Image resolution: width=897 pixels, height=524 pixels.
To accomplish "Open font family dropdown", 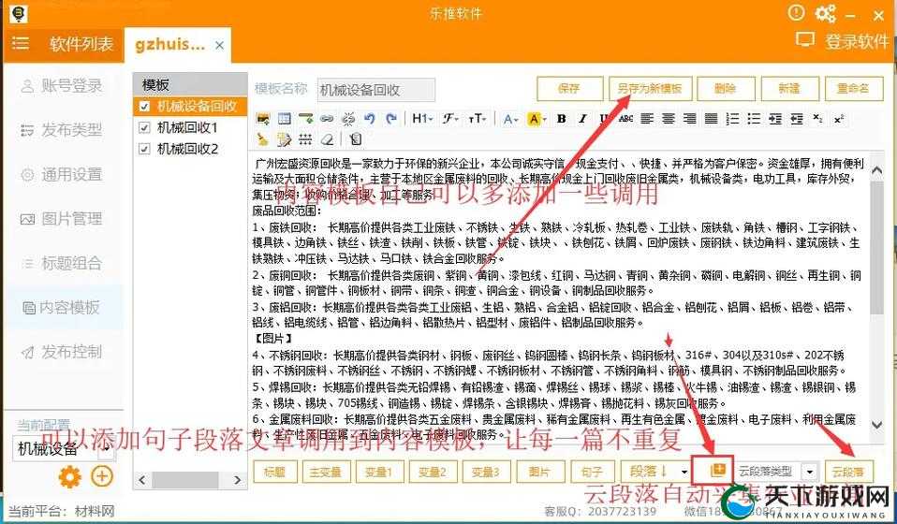I will 450,118.
